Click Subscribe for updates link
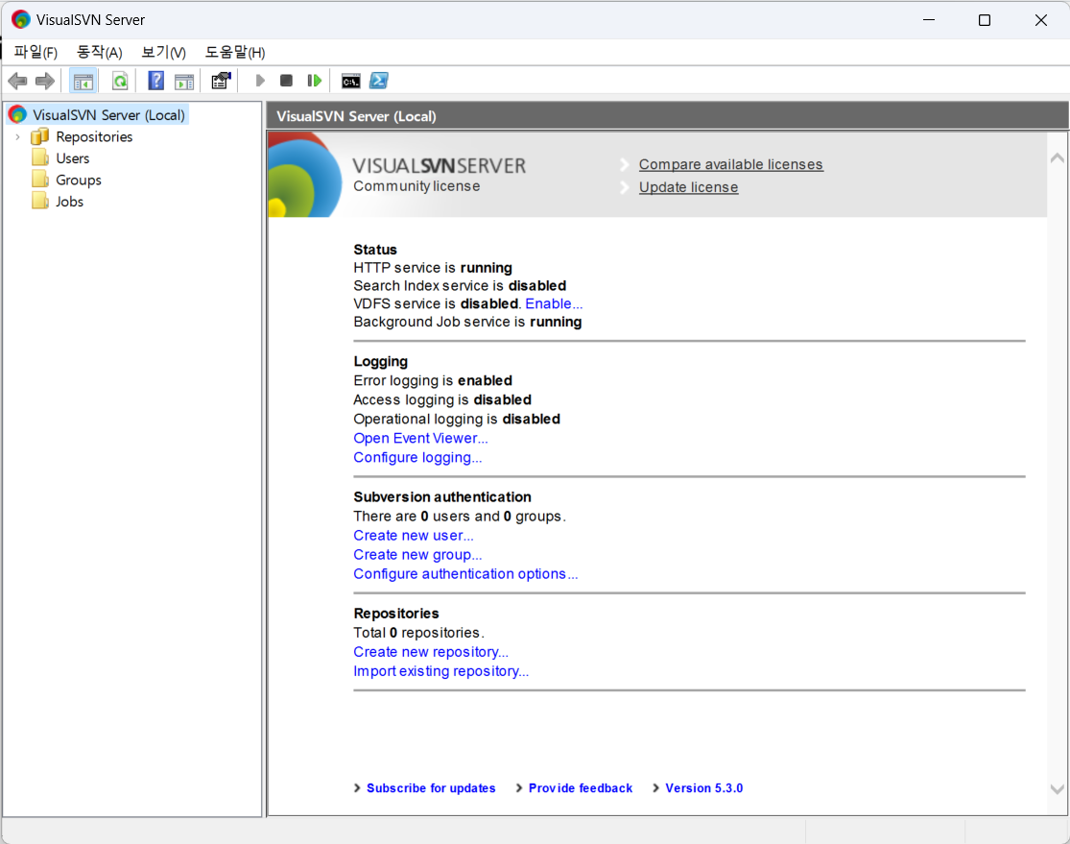The image size is (1070, 844). pos(431,788)
